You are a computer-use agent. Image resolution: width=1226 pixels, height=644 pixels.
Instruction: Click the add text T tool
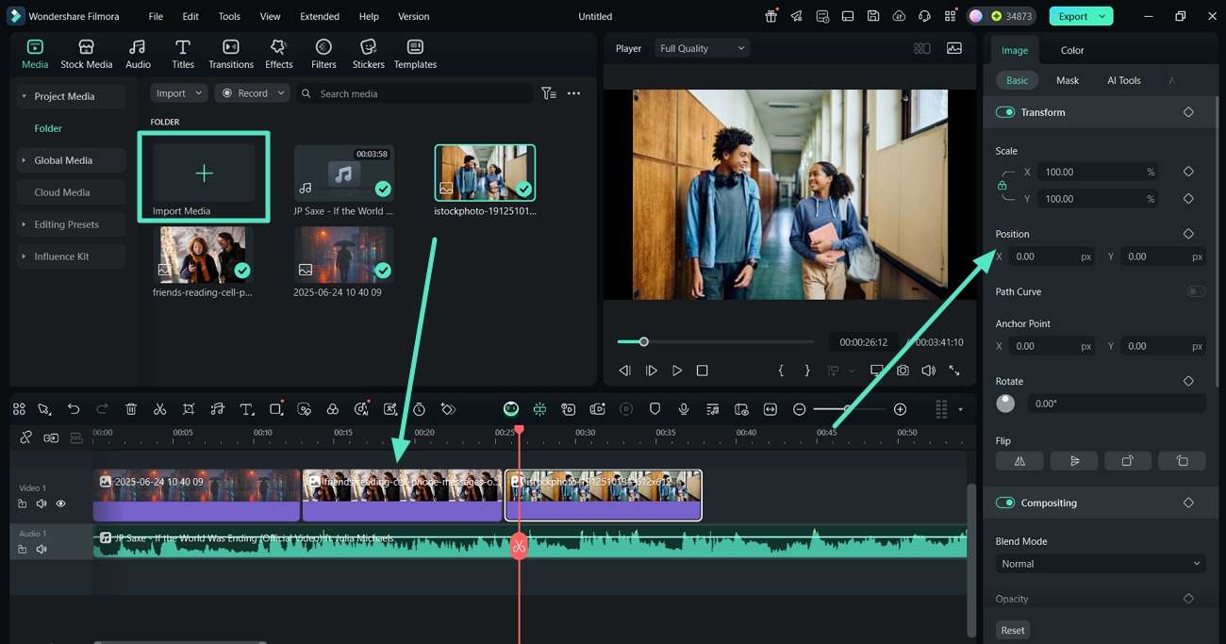(247, 409)
